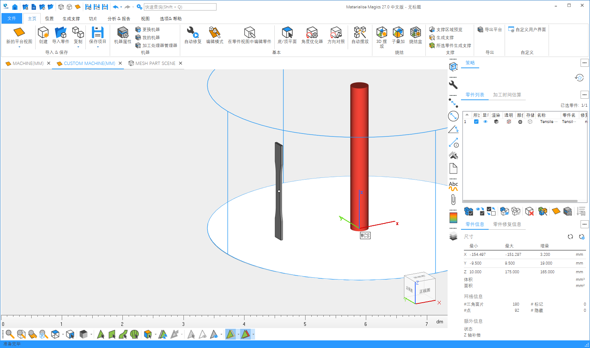Click the 角度优化器 orientation optimizer icon

point(312,33)
